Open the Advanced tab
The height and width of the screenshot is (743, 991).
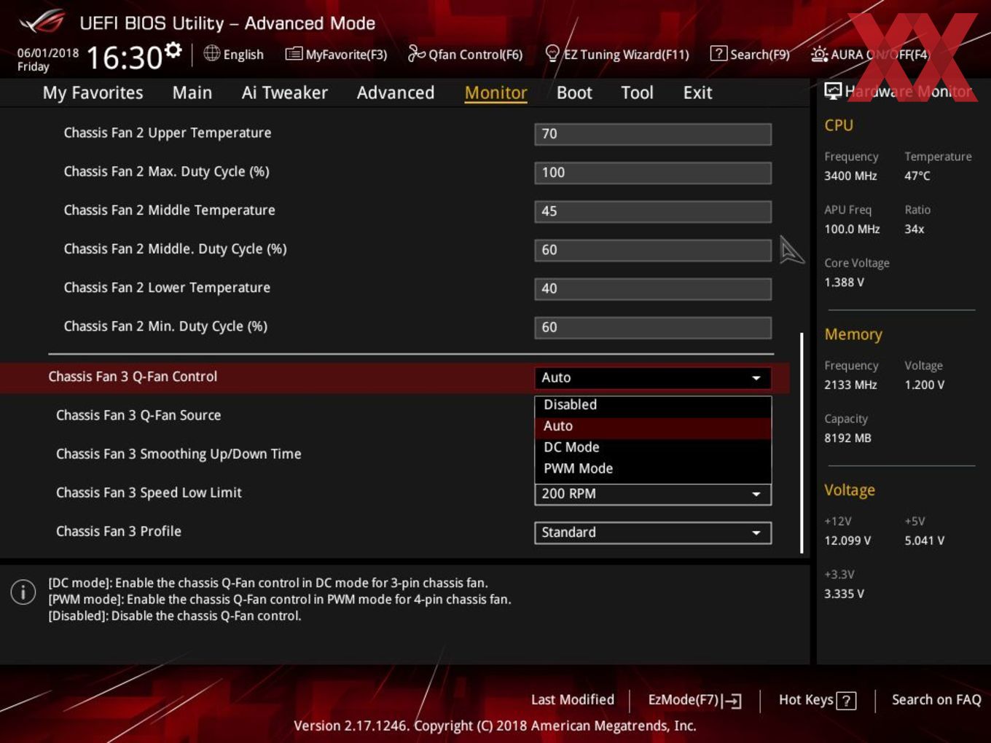click(396, 93)
